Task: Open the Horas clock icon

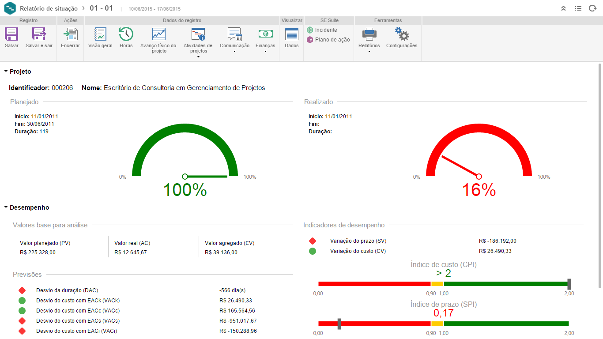Action: pos(126,34)
